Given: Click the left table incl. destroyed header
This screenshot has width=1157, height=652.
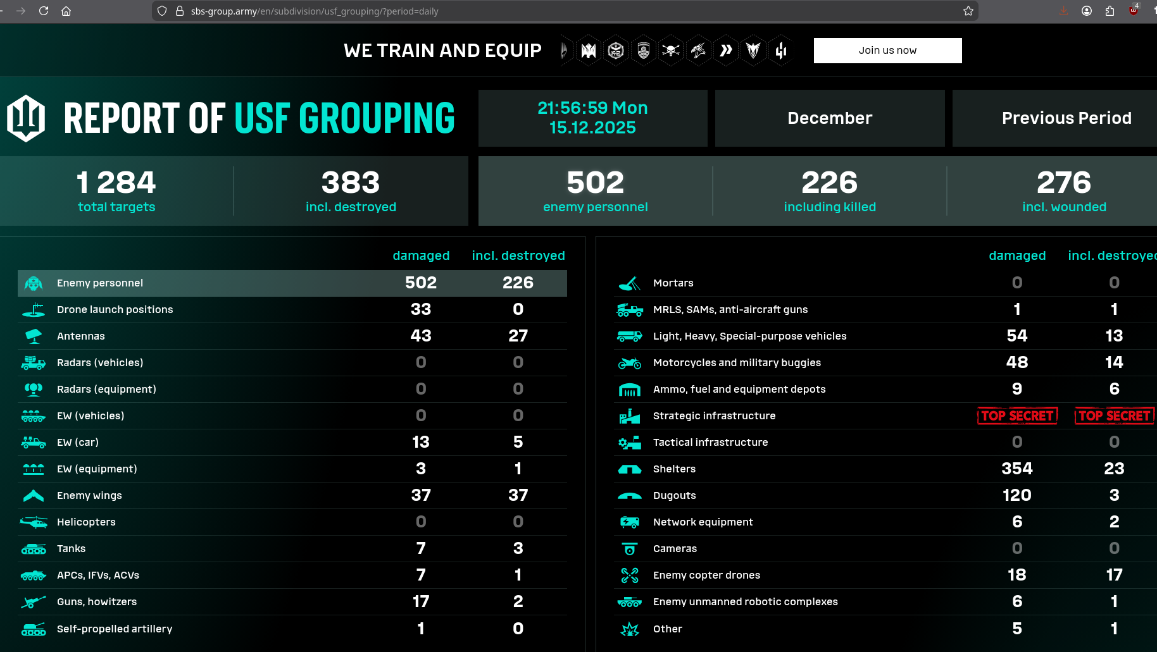Looking at the screenshot, I should click(x=518, y=256).
